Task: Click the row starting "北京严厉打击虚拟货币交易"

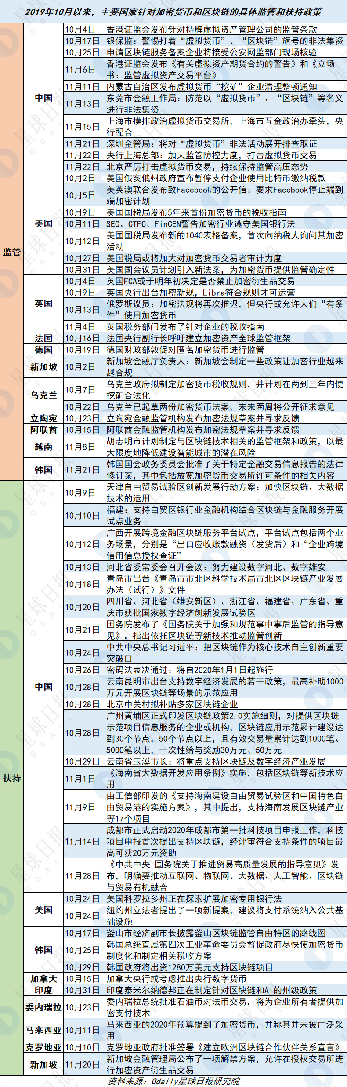Action: click(x=226, y=167)
